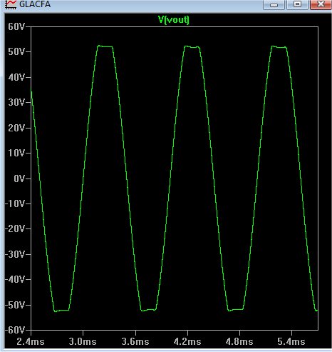
Task: Minimize the GLACFA plot window
Action: (x=274, y=4)
